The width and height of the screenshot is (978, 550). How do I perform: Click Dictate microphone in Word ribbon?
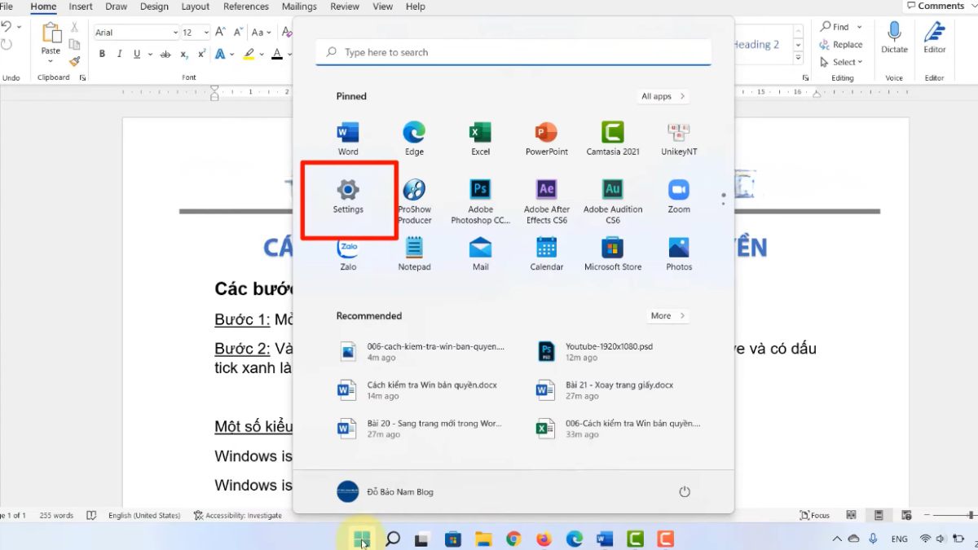(894, 37)
